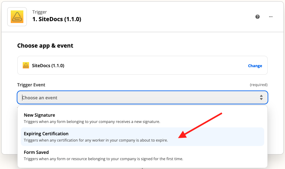285x169 pixels.
Task: Click the 'Trigger Event' field label
Action: coord(31,85)
